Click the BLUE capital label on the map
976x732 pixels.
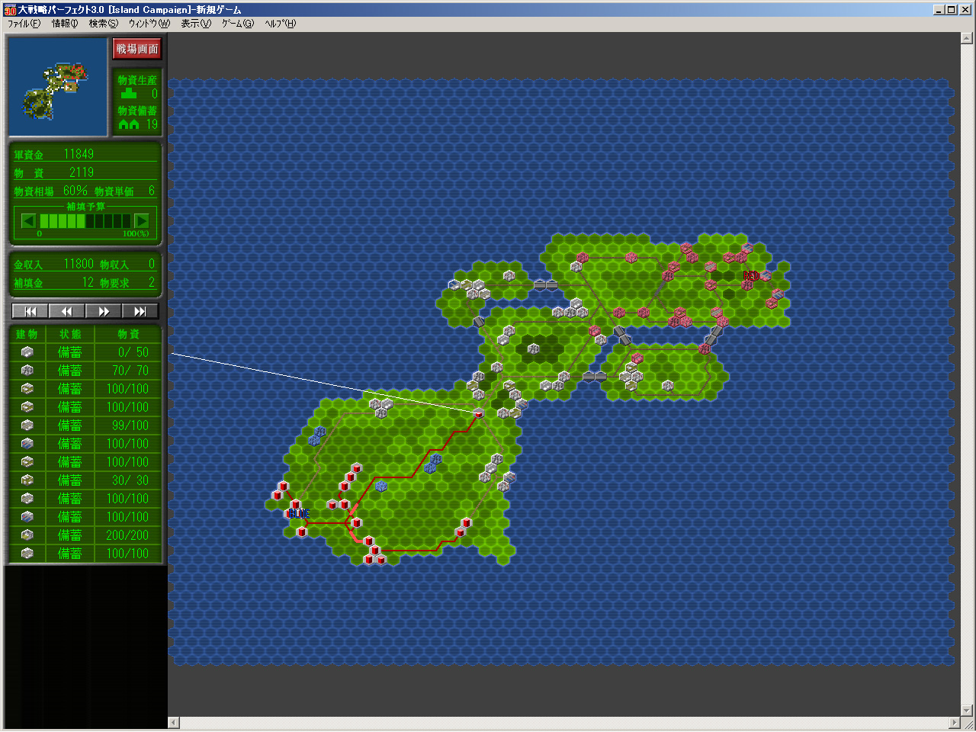tap(298, 514)
